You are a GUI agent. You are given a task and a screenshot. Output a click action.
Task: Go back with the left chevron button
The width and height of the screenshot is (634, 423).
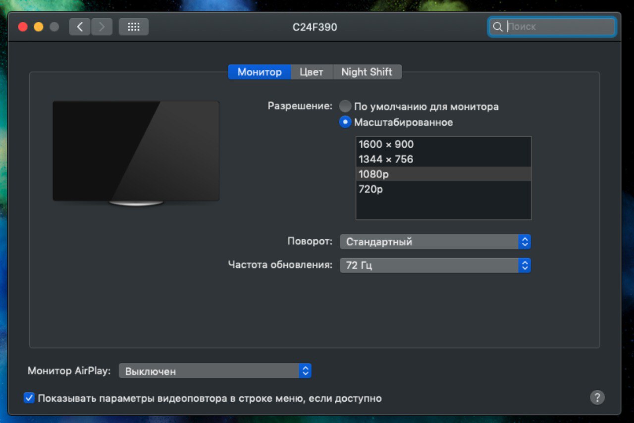point(79,27)
